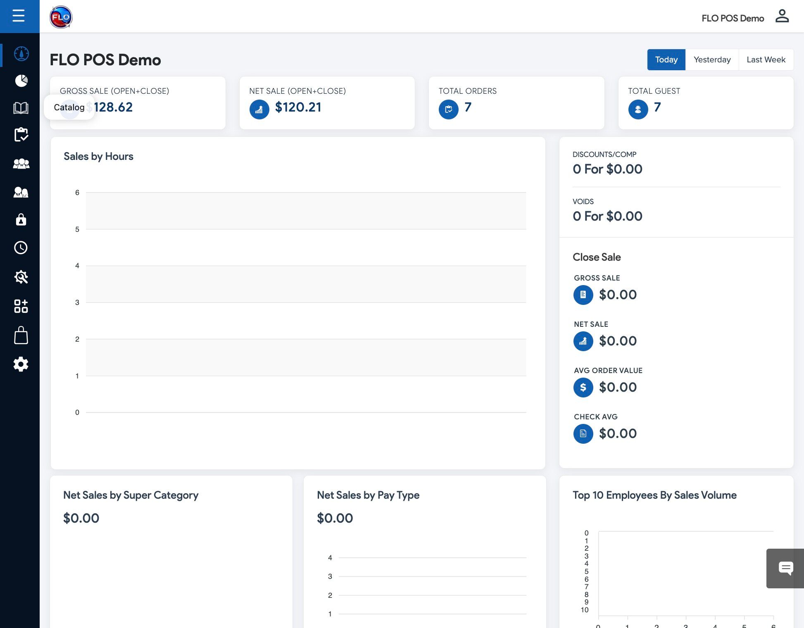Screen dimensions: 804x628
Task: Open the Catalog book icon
Action: 21,108
